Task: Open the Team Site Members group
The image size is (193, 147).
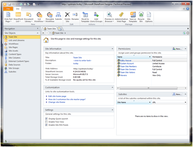Action: click(128, 66)
